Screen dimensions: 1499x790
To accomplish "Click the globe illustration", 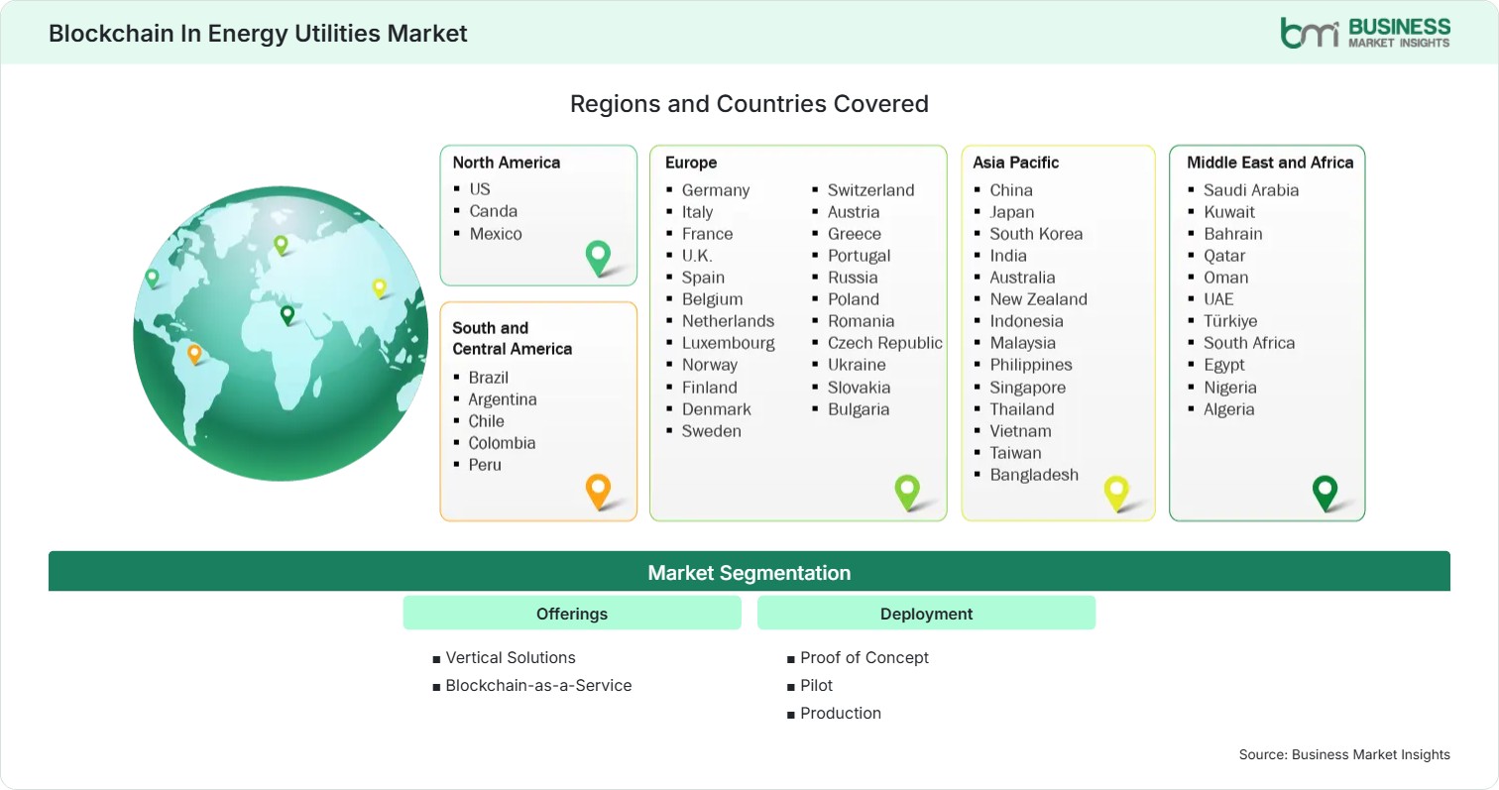I will coord(282,334).
